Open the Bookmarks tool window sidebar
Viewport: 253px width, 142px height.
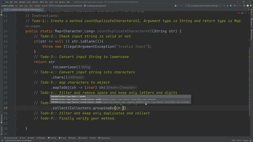click(x=2, y=119)
